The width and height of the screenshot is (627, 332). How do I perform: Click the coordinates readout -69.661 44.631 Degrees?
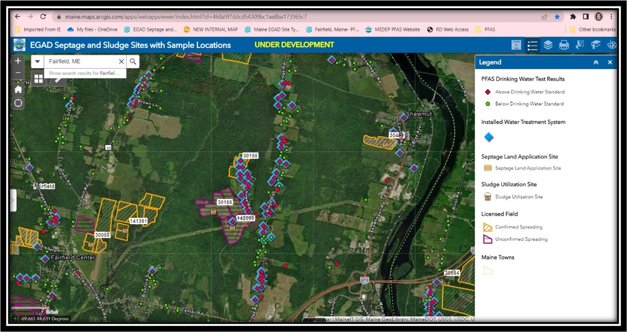coord(45,319)
